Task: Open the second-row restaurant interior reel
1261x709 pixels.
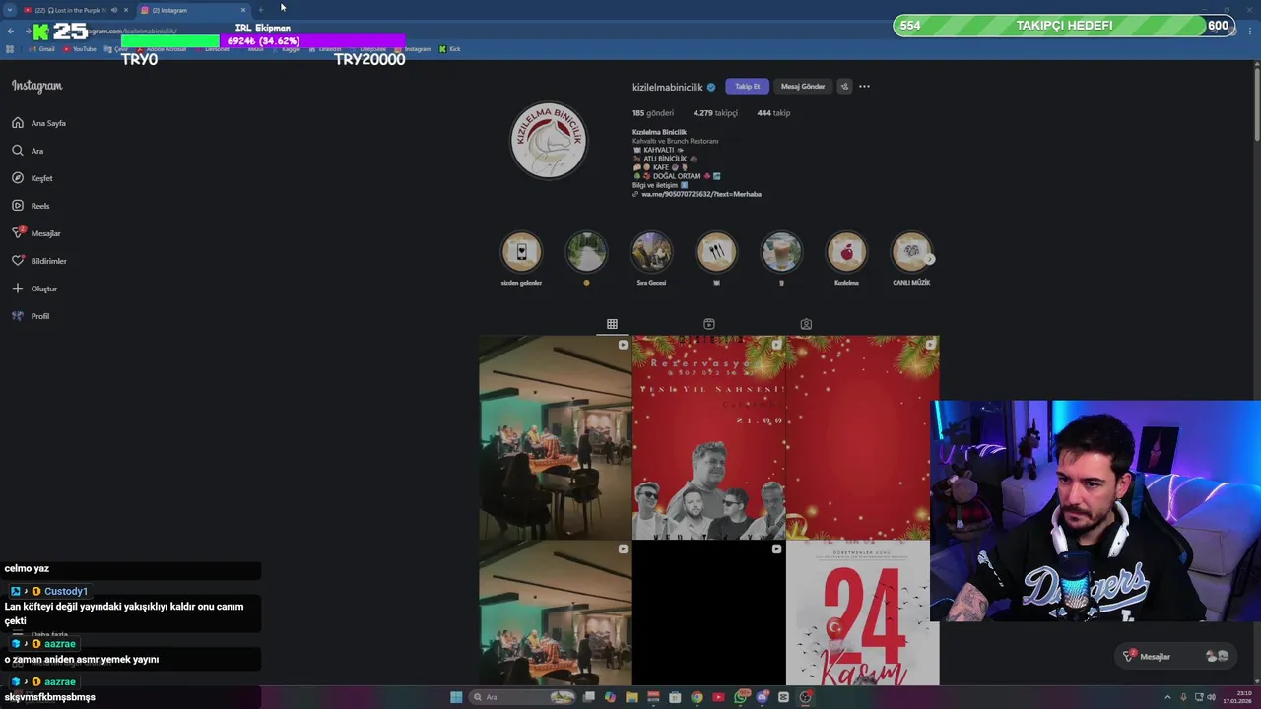Action: coord(555,612)
